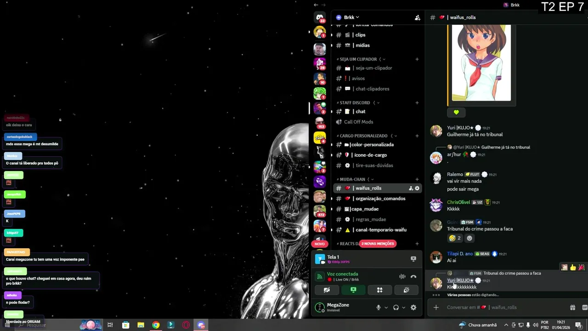Viewport: 588px width, 331px height.
Task: Add channel to SEJA UM CLIPADOR category
Action: coord(417,59)
